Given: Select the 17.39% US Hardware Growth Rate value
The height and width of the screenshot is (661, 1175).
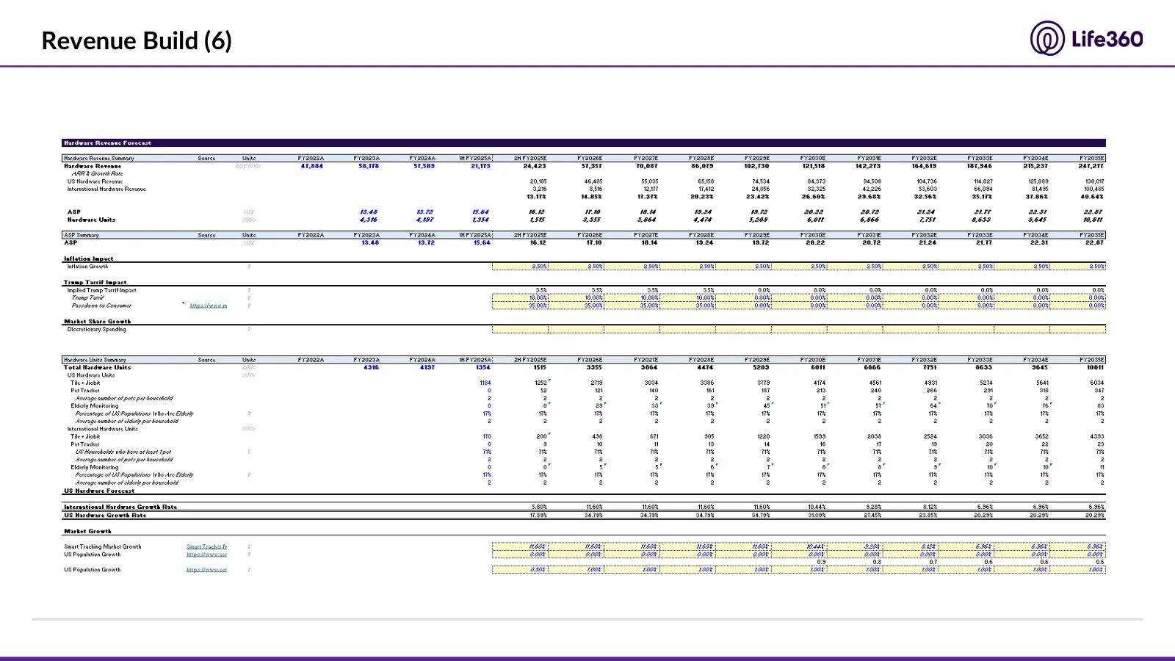Looking at the screenshot, I should point(538,515).
